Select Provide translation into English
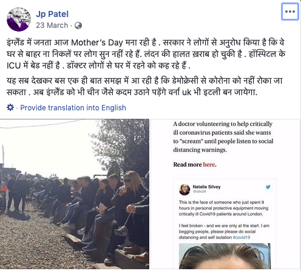Image resolution: width=301 pixels, height=271 pixels. click(73, 107)
